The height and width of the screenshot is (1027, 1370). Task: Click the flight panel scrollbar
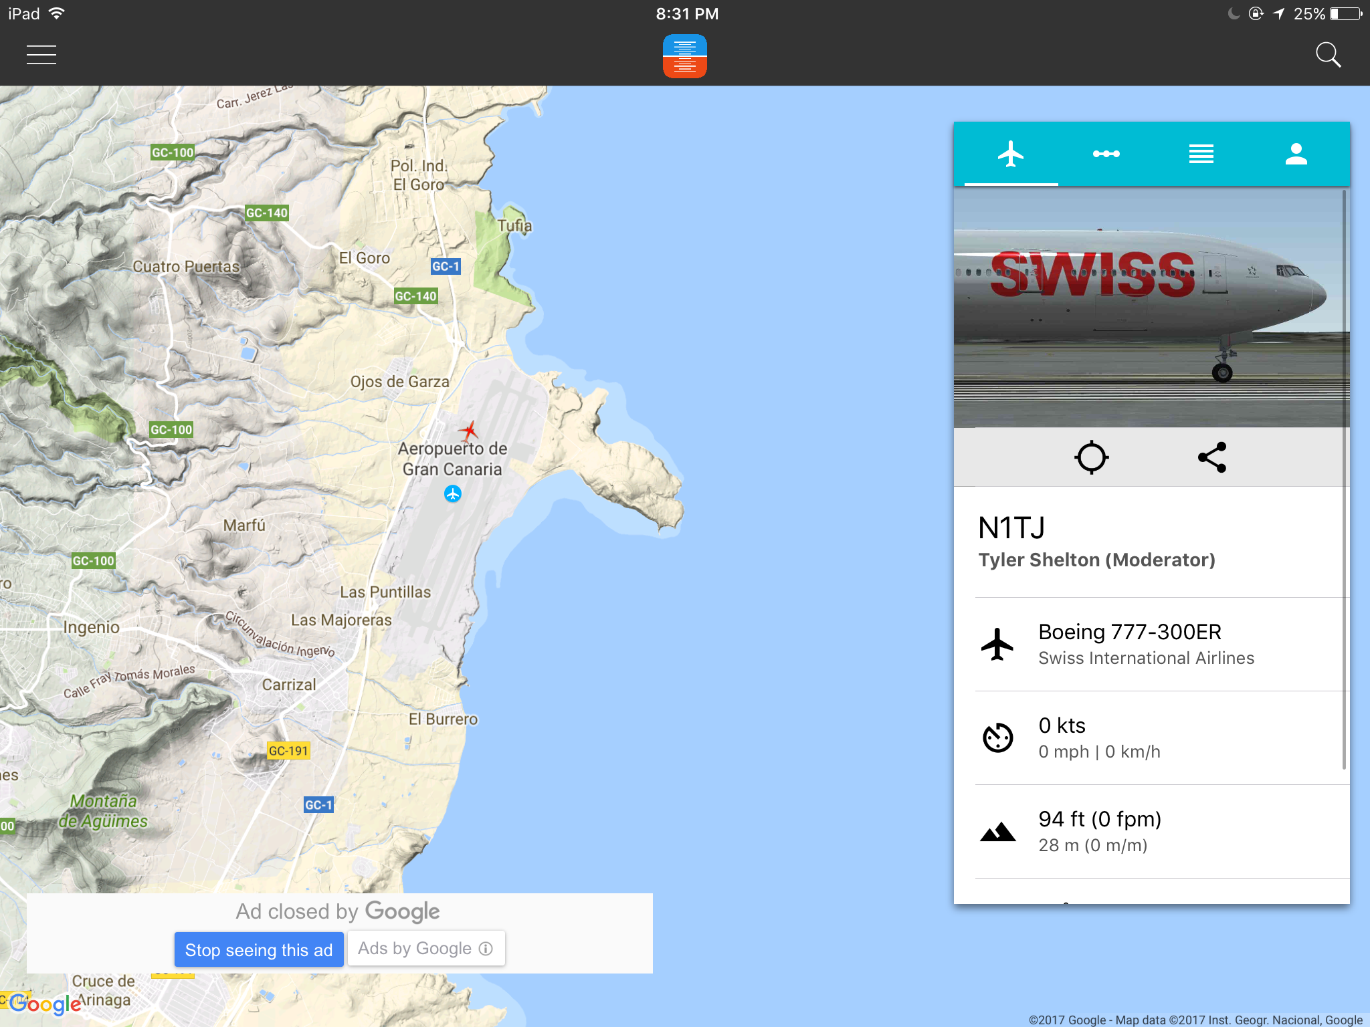coord(1344,481)
